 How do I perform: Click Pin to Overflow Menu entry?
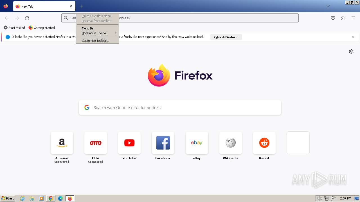click(98, 16)
